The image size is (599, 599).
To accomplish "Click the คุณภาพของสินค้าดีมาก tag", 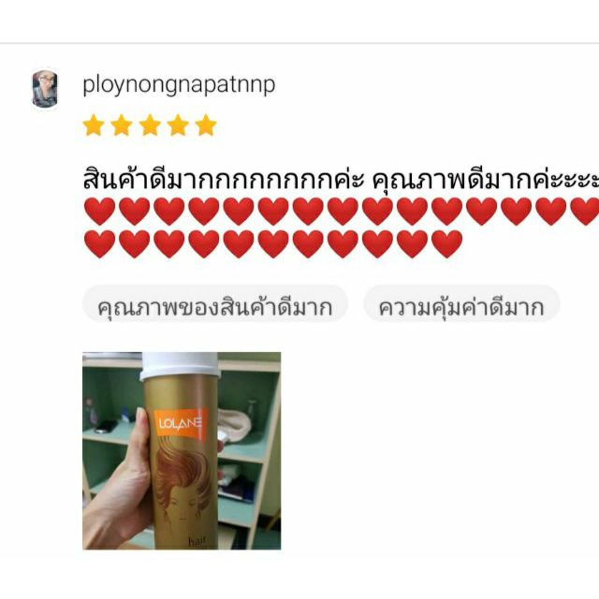I will (x=215, y=307).
